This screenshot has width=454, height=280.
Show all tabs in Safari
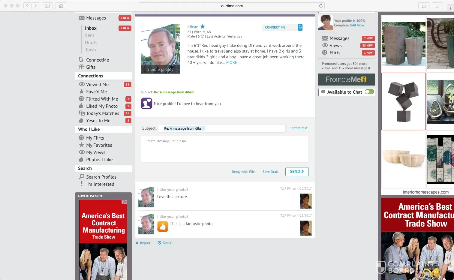tap(437, 6)
